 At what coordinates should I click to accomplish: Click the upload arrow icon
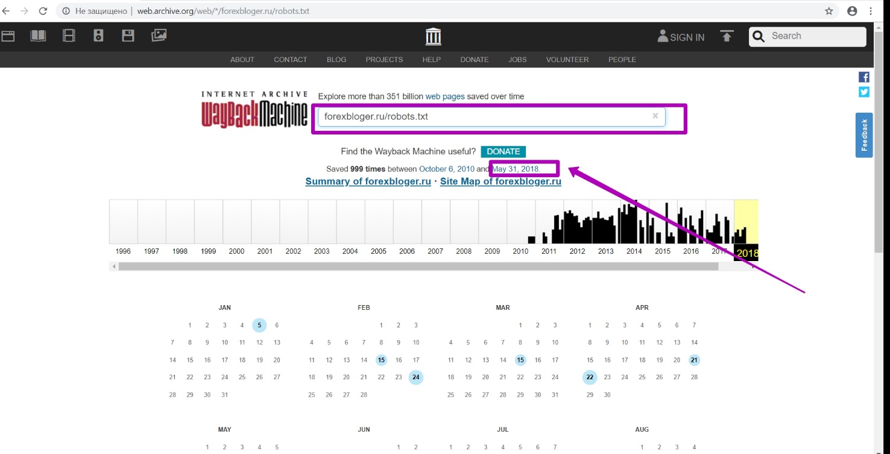tap(727, 36)
